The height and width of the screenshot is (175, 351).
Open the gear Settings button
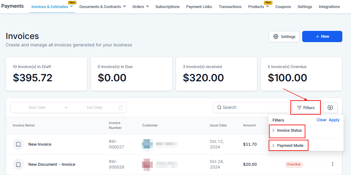coord(284,36)
